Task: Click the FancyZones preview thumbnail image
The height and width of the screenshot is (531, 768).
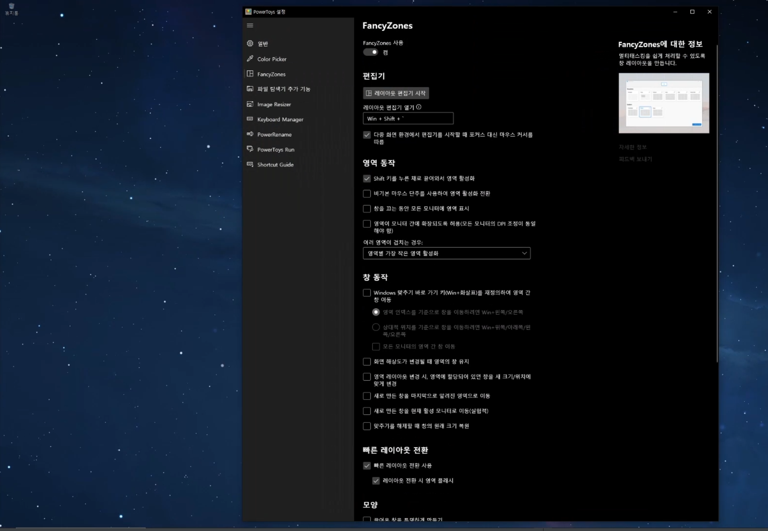Action: pos(664,103)
